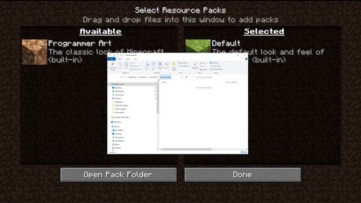Switch to Details view icon in status bar
The image size is (361, 203).
[x=242, y=152]
